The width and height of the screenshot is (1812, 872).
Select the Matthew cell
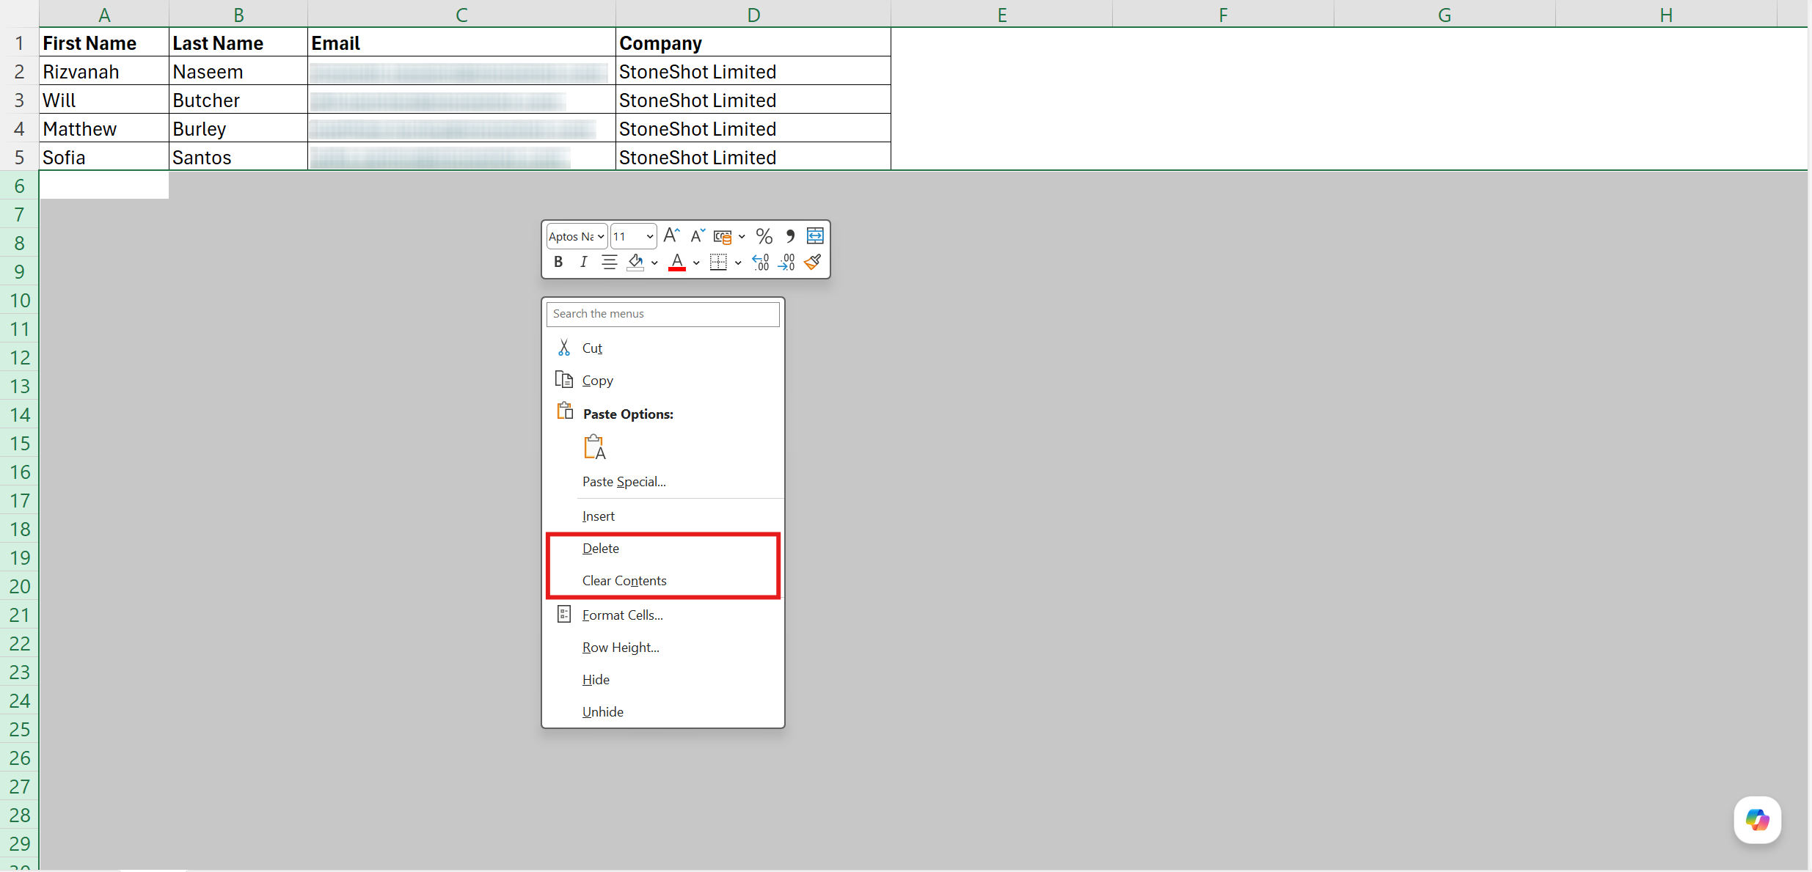click(104, 128)
